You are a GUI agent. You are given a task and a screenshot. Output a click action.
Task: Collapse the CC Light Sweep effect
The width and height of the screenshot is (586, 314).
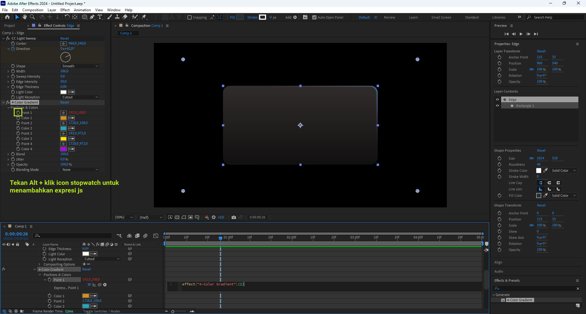[3, 38]
